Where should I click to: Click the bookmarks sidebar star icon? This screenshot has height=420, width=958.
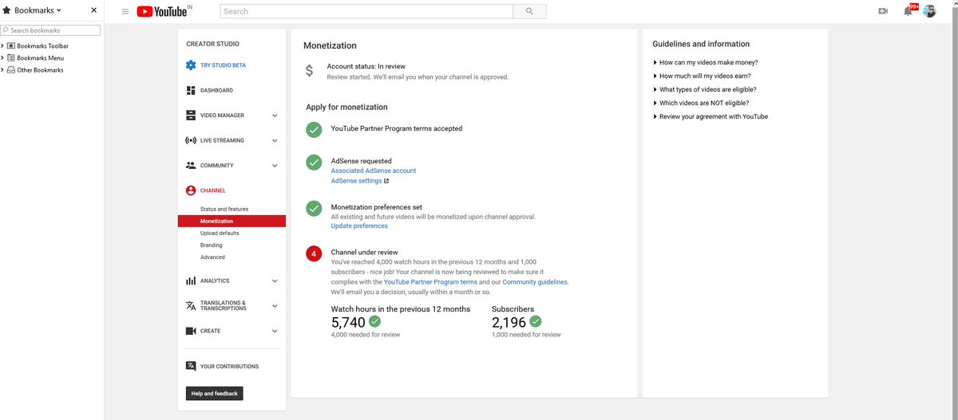tap(7, 10)
